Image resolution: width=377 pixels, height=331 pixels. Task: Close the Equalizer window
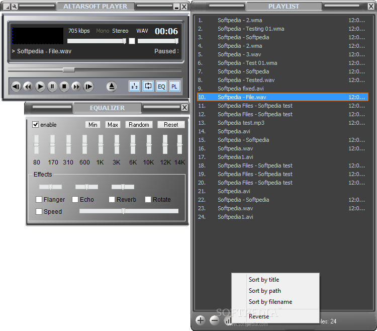pos(184,108)
